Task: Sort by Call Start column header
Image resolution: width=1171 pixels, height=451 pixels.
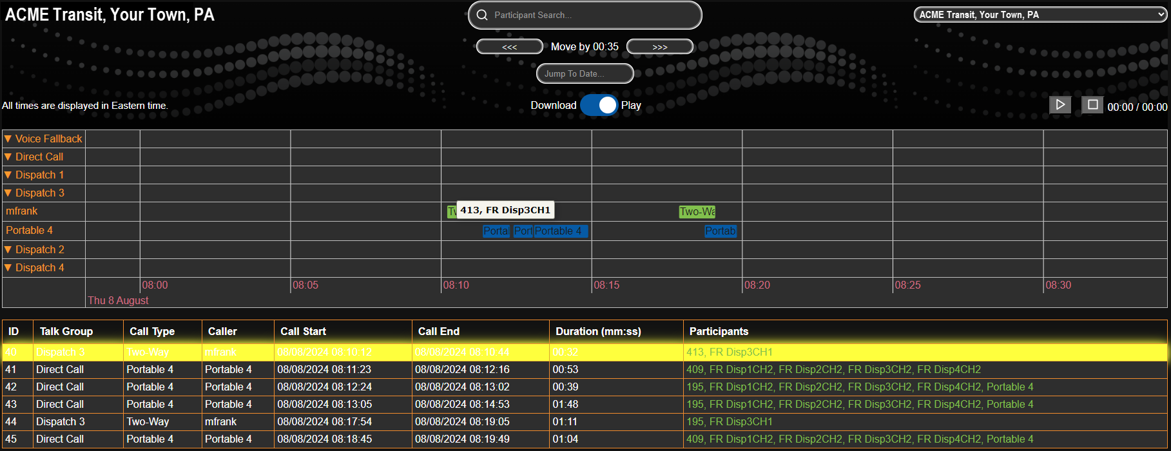Action: point(303,331)
